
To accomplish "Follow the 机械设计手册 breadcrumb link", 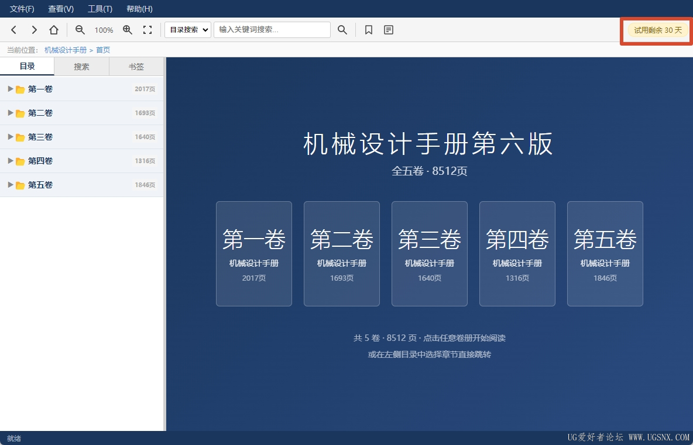I will [x=66, y=50].
